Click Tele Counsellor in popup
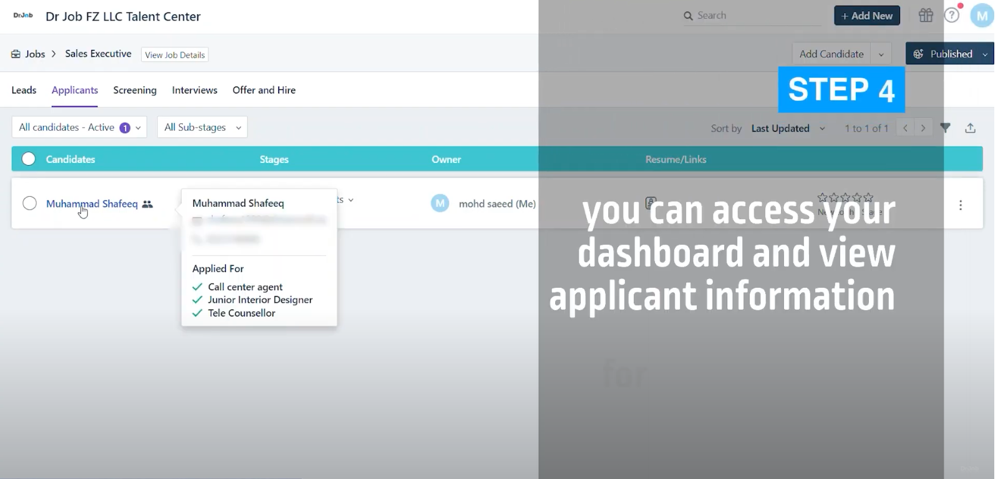The height and width of the screenshot is (479, 998). click(x=241, y=313)
